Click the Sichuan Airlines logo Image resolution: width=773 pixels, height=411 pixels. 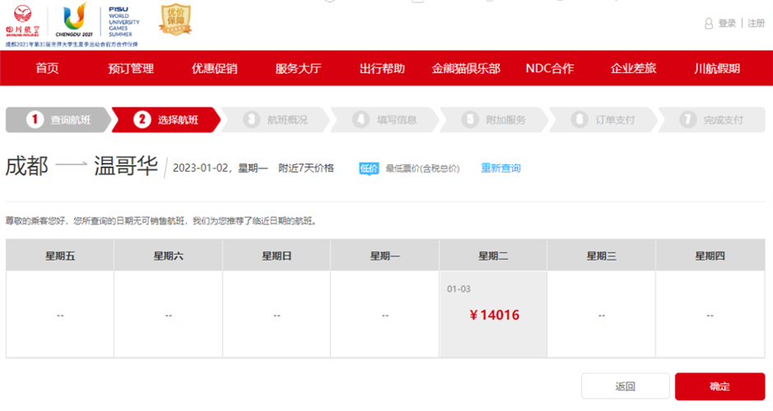pyautogui.click(x=24, y=21)
